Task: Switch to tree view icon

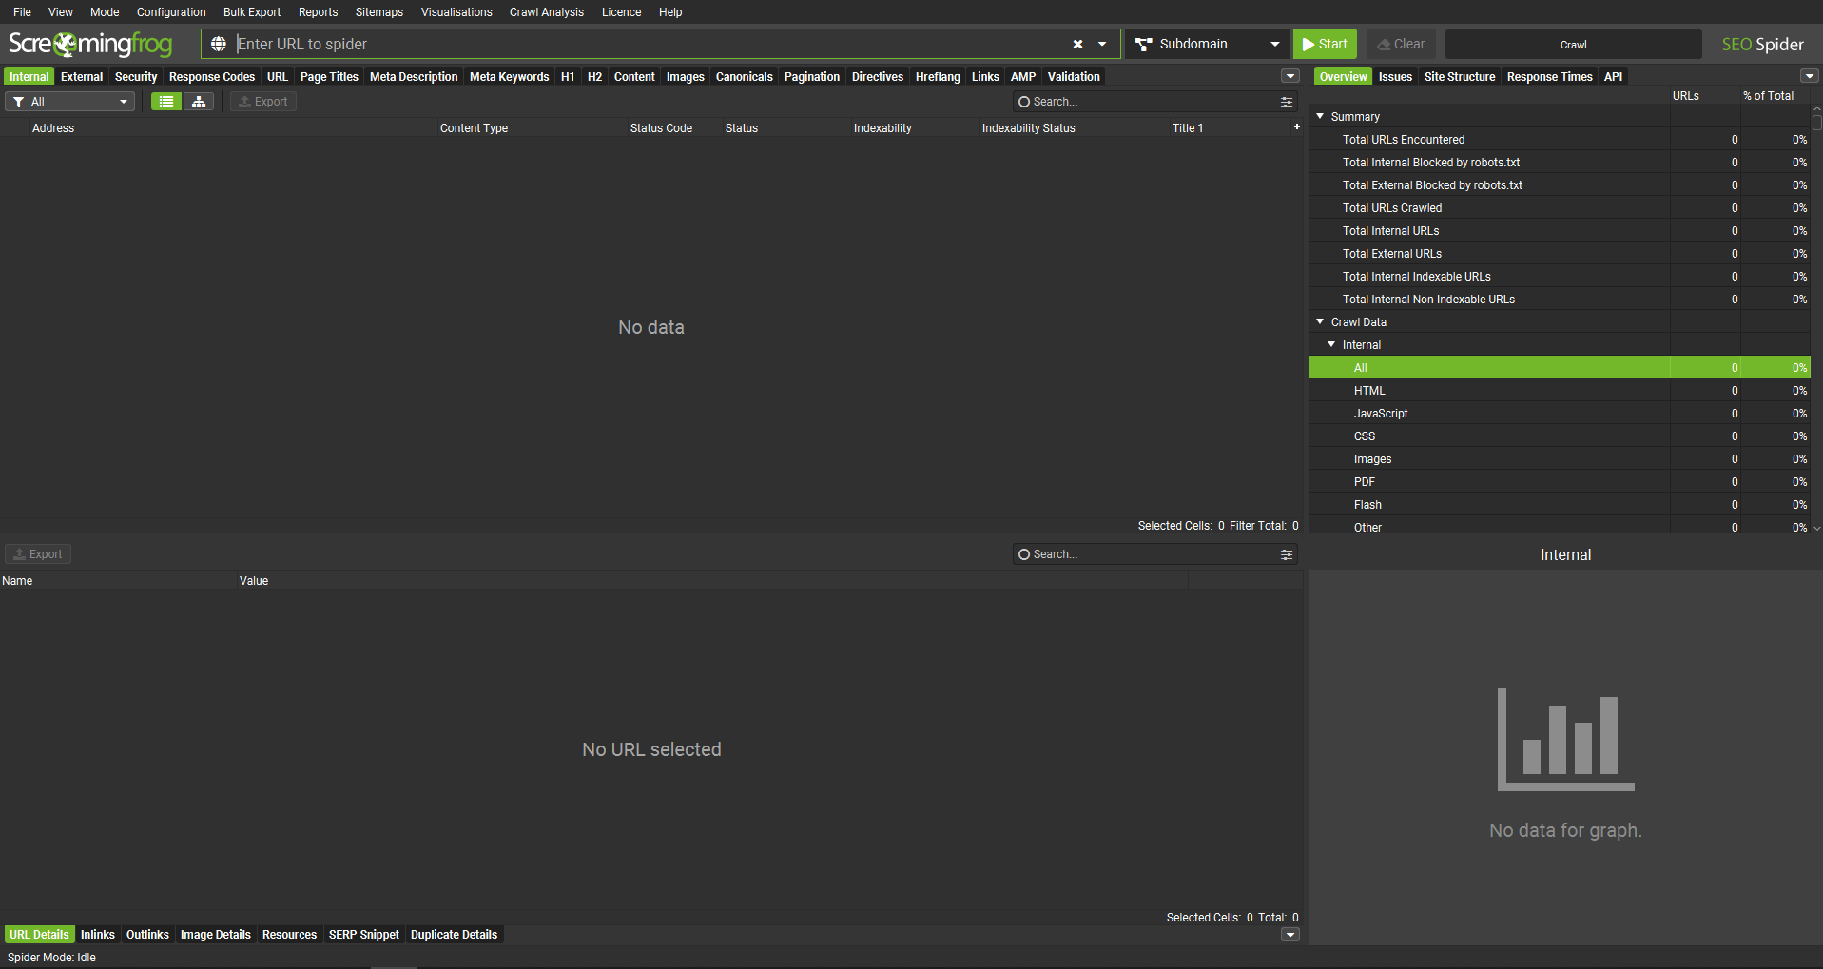Action: [199, 102]
